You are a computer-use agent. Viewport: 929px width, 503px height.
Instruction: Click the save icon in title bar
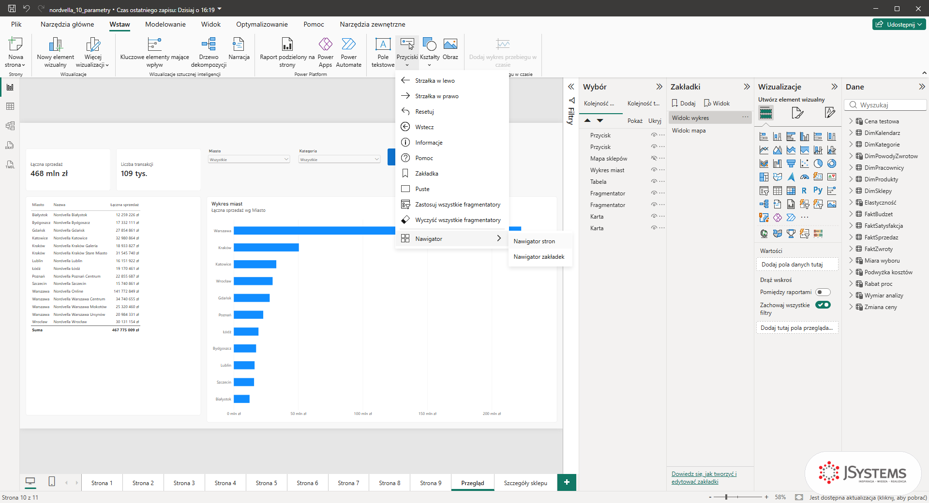[x=12, y=8]
